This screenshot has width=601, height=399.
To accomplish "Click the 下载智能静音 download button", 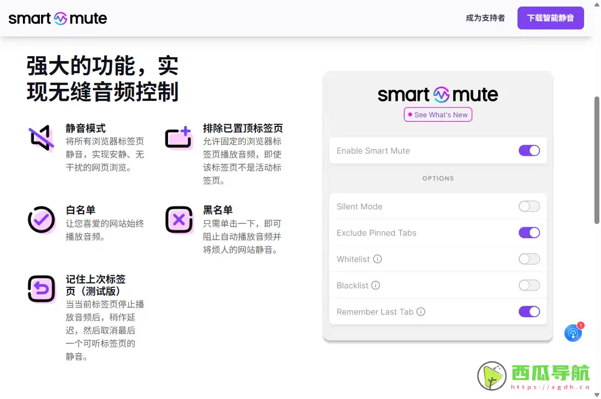I will click(x=550, y=18).
